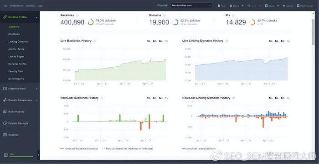
Task: Open the Linking Domains page
Action: 18,41
